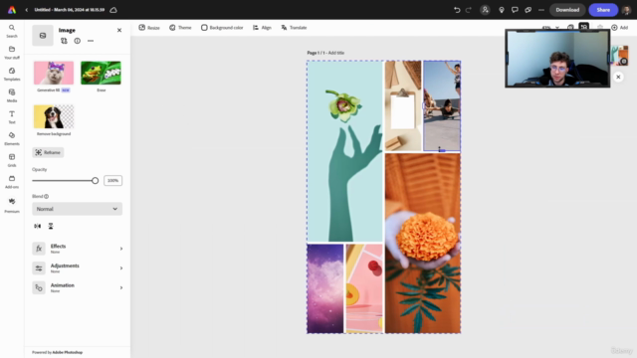Click the info icon next to Blend
The image size is (637, 358).
click(47, 197)
